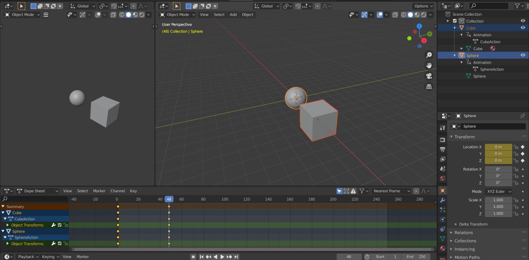
Task: Open the Nearest Frame snapping dropdown
Action: [x=391, y=191]
